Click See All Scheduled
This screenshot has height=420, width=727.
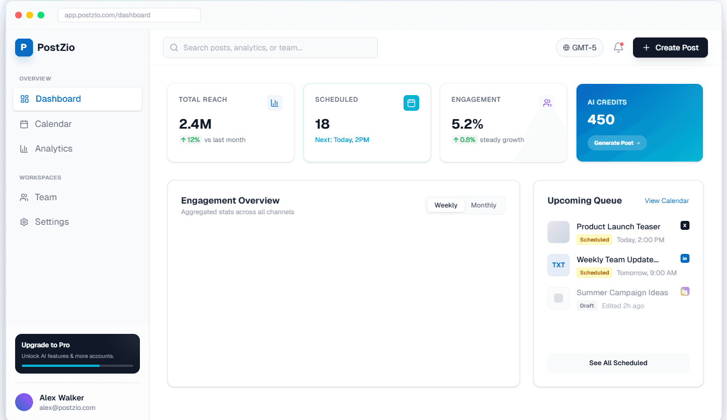pyautogui.click(x=618, y=362)
